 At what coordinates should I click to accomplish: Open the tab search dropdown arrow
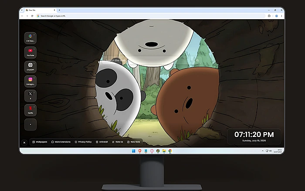click(22, 10)
